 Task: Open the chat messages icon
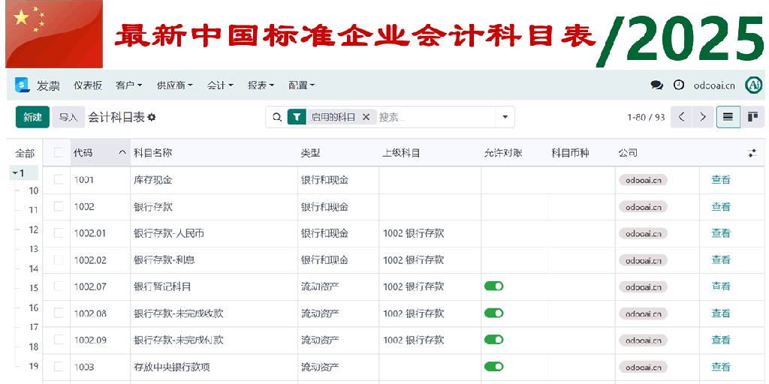(656, 85)
